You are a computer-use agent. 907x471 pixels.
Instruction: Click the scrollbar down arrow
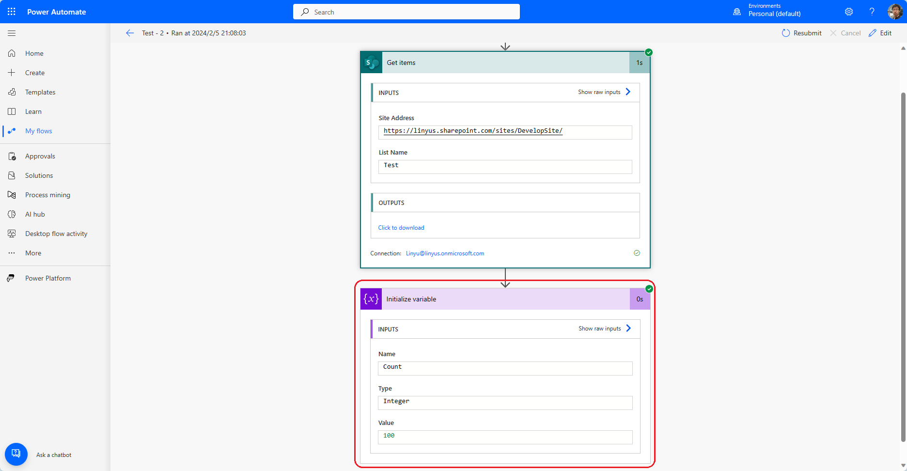903,466
